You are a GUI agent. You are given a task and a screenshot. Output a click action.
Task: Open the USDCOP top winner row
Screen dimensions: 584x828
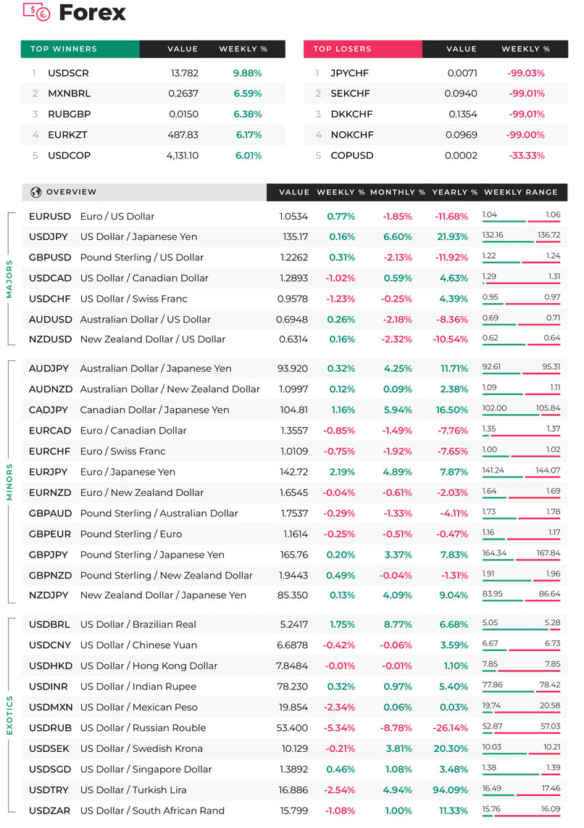coord(153,155)
